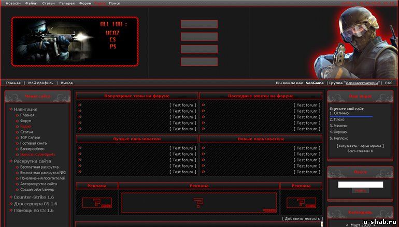Click the soldier logo banner image
Screen dimensions: 399x227
pyautogui.click(x=75, y=41)
